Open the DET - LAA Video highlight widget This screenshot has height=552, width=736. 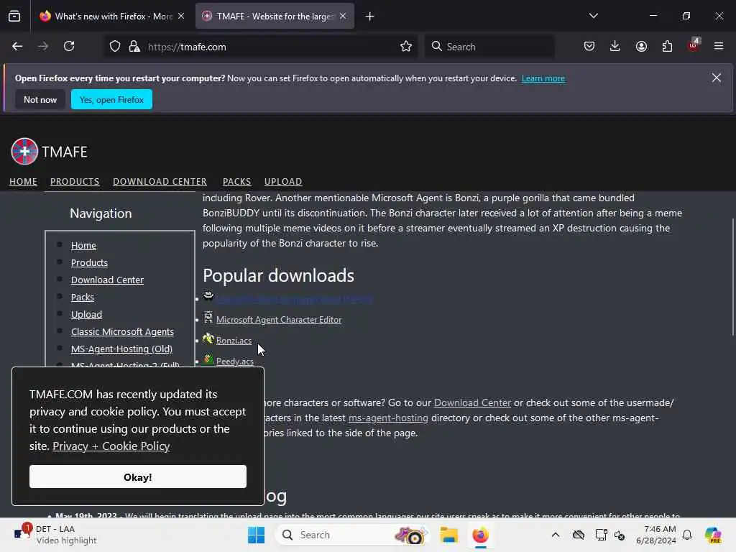pyautogui.click(x=55, y=535)
